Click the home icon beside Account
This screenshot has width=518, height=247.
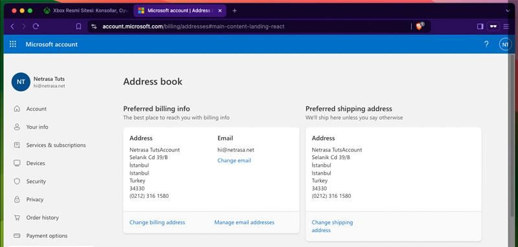pyautogui.click(x=17, y=109)
